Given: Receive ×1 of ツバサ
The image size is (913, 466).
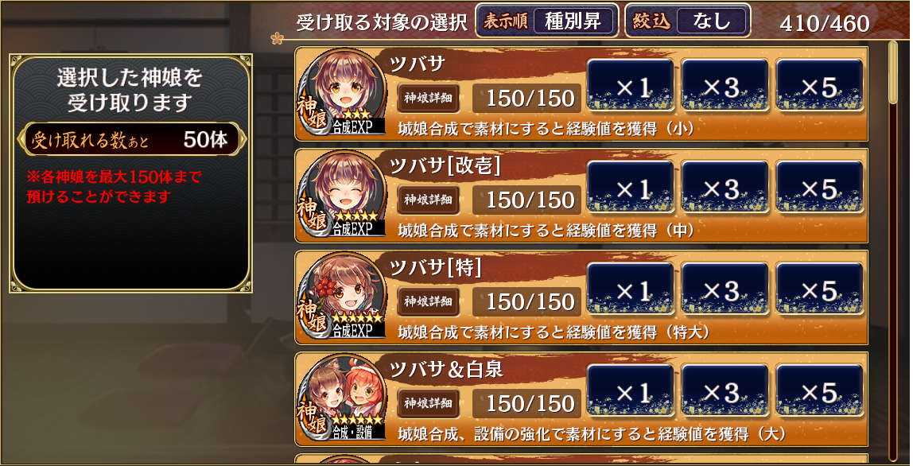Looking at the screenshot, I should pos(631,85).
